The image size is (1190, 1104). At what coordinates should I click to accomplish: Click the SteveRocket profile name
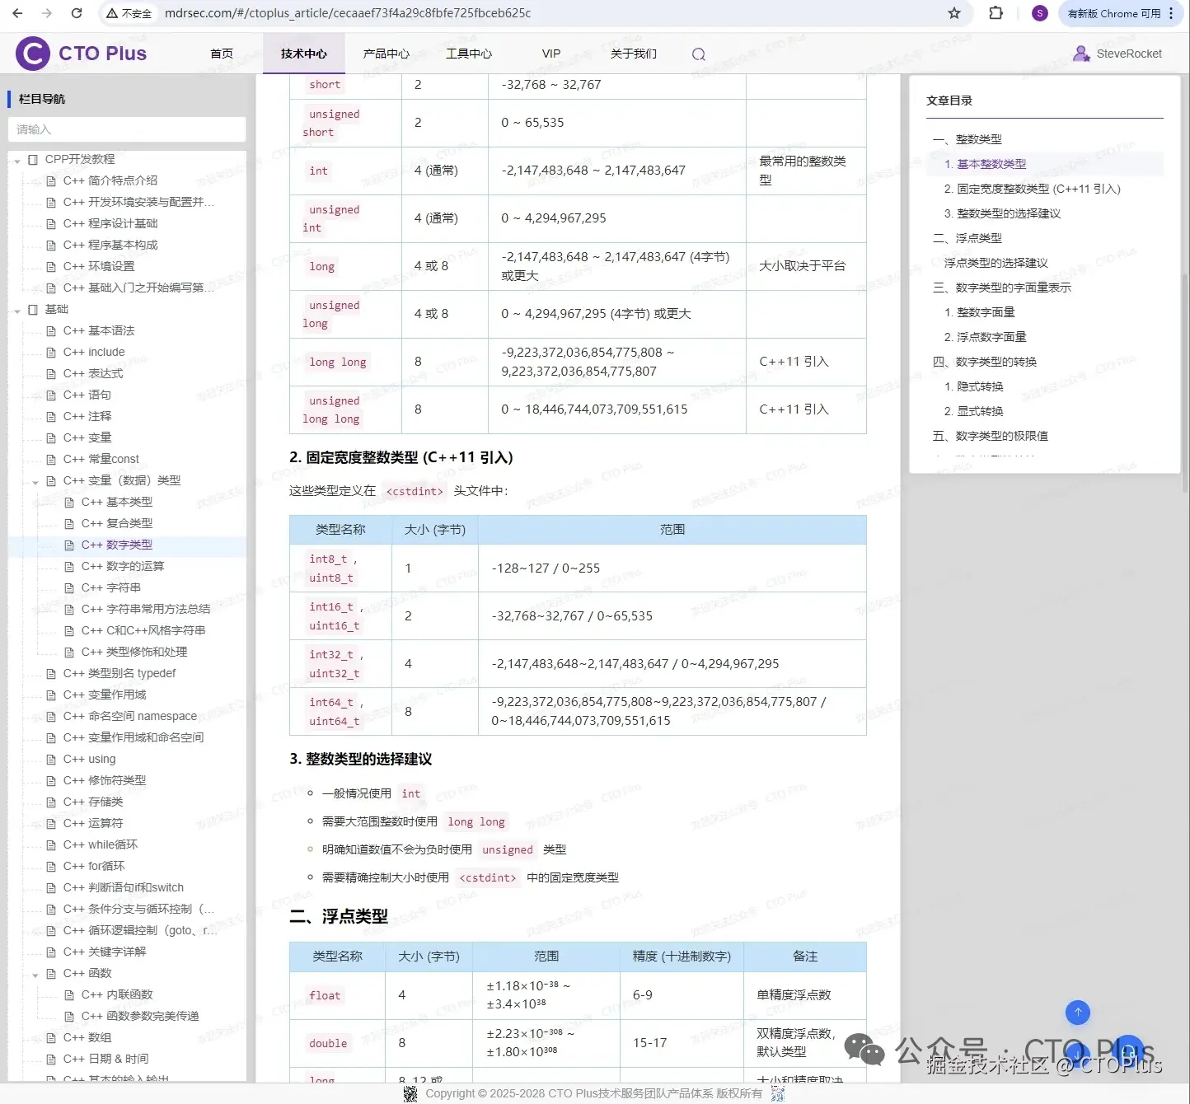tap(1128, 53)
